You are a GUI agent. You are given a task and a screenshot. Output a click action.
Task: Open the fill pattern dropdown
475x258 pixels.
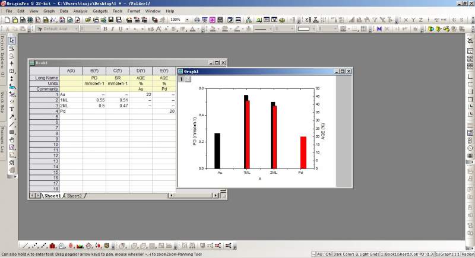[349, 29]
